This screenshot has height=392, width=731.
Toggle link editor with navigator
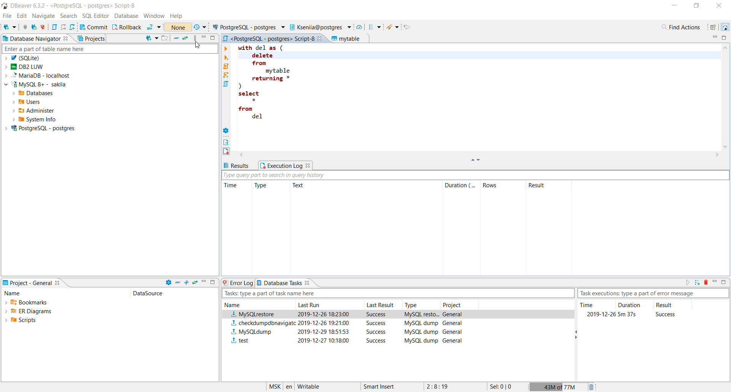(185, 38)
